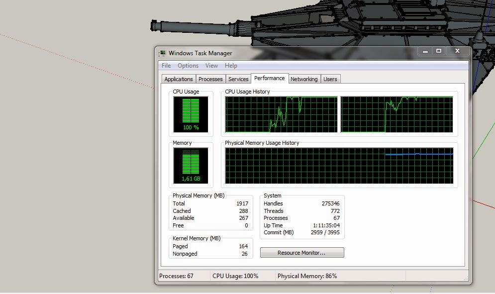Minimize the Task Manager window
Screen dimensions: 495x294
(x=425, y=51)
